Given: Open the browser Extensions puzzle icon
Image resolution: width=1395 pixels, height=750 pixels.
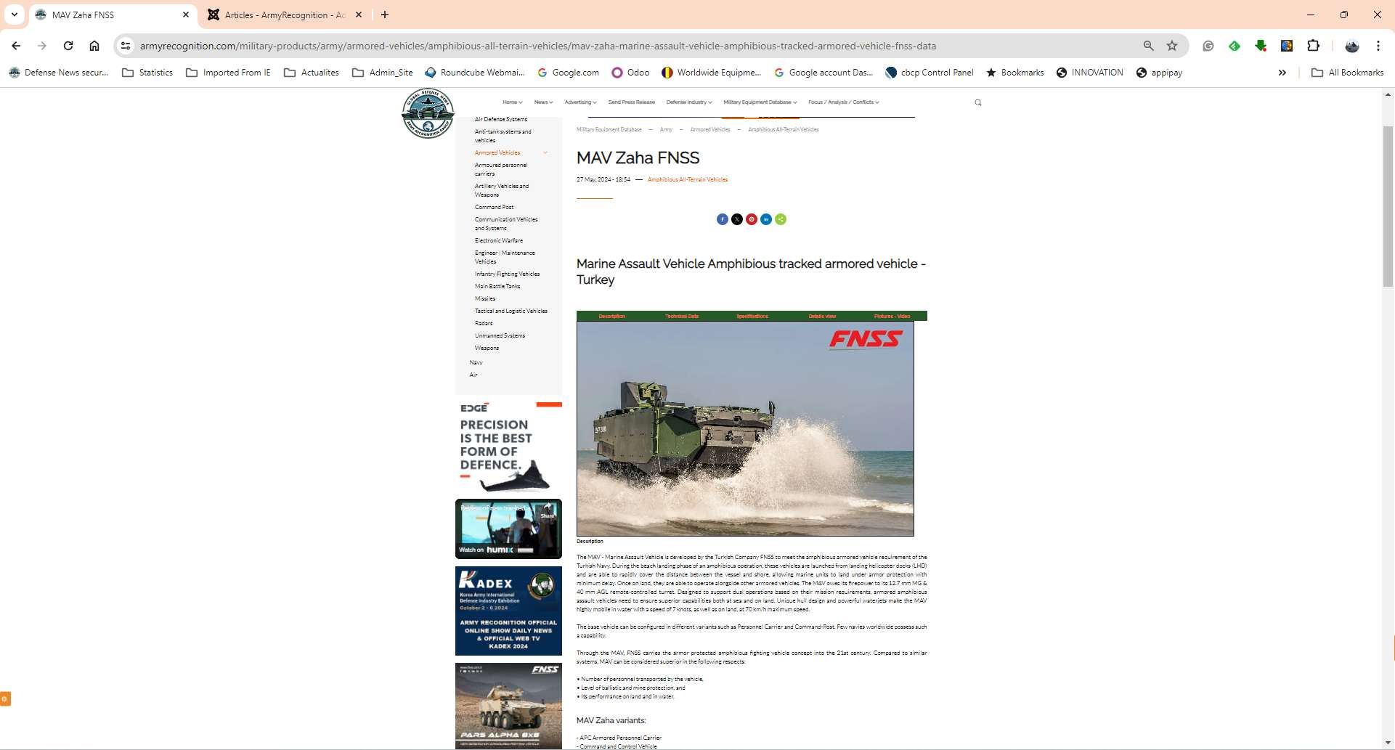Looking at the screenshot, I should 1313,46.
